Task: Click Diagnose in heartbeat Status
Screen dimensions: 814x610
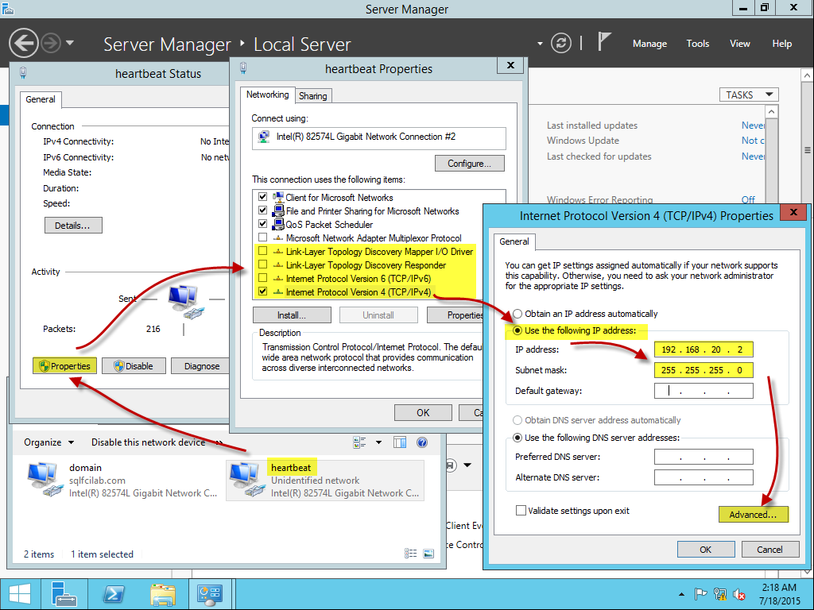Action: coord(201,366)
